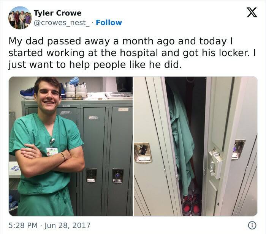Image resolution: width=266 pixels, height=234 pixels.
Task: View photo of man in green scrubs
Action: point(71,146)
